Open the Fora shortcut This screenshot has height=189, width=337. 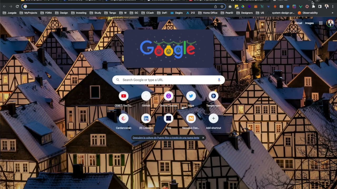(168, 122)
